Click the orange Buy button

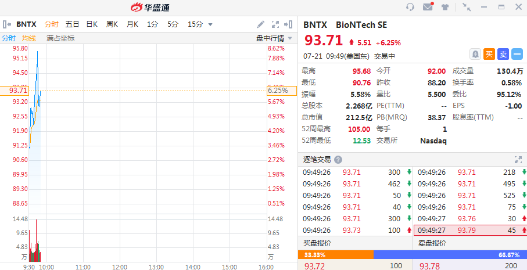click(489, 54)
